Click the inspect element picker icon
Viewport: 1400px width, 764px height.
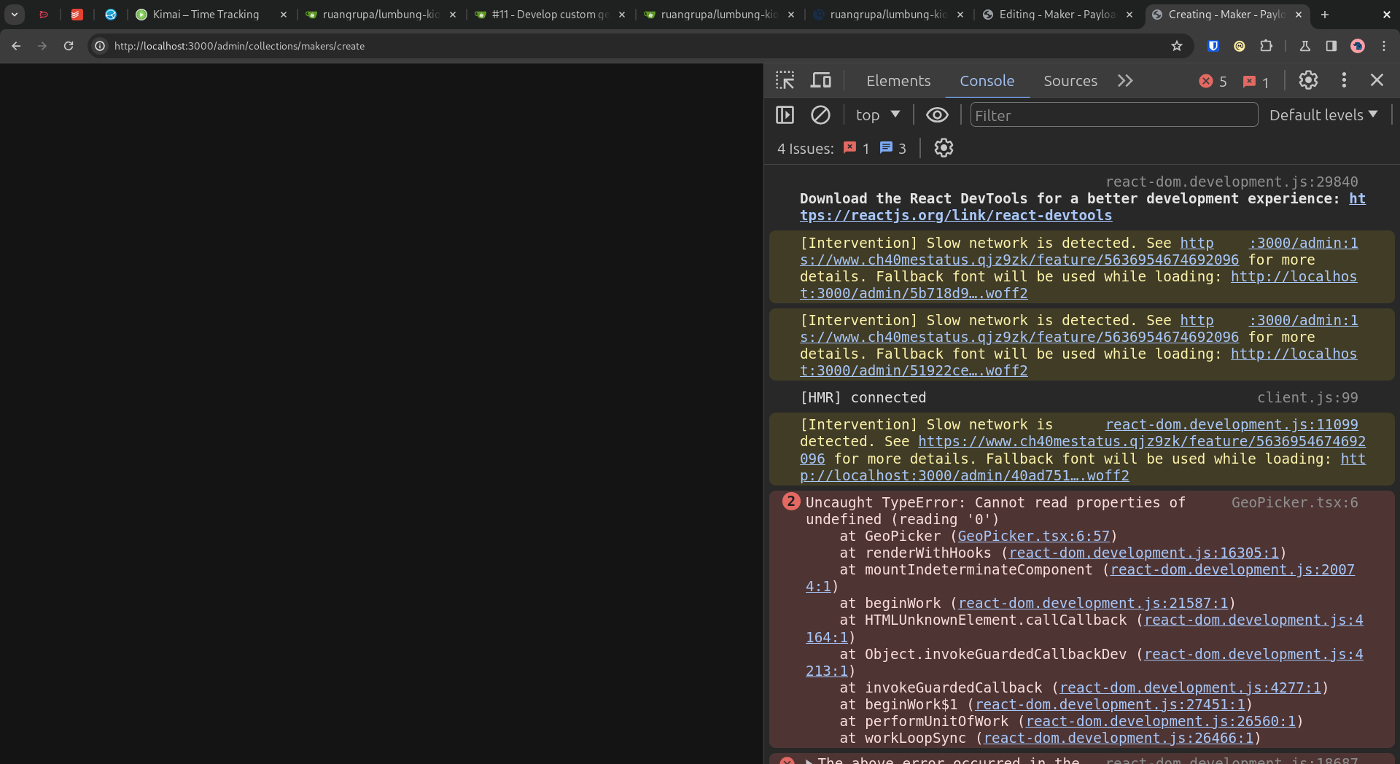785,80
